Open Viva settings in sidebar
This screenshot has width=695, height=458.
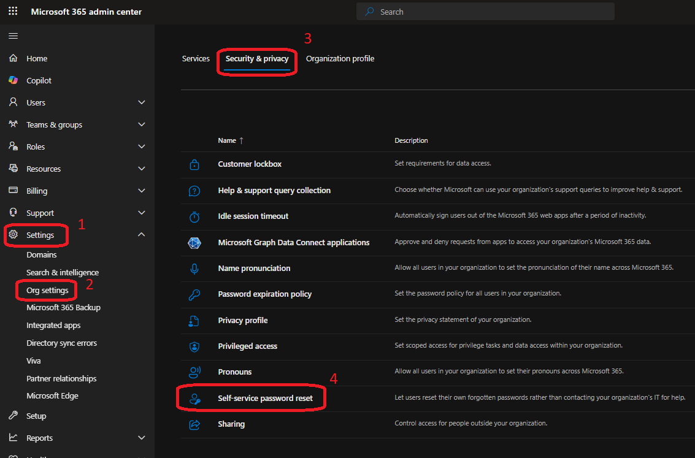(33, 361)
